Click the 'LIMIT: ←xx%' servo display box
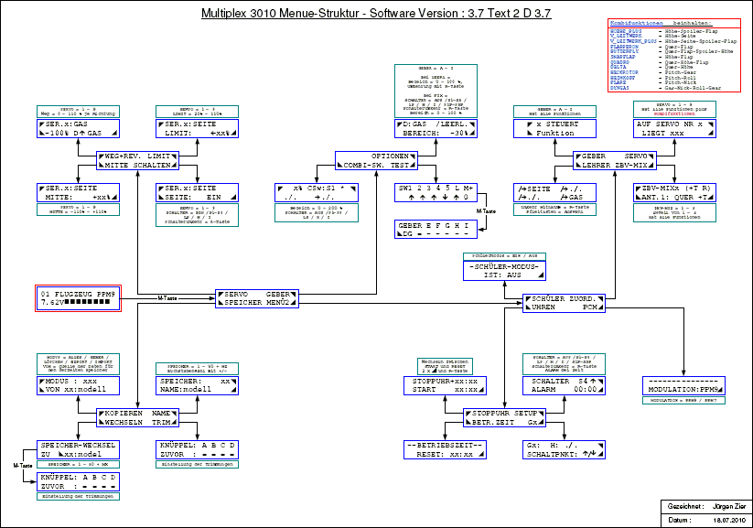The width and height of the screenshot is (753, 528). [197, 128]
